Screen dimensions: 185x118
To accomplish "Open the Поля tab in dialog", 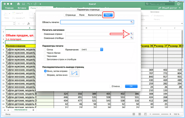I will (x=82, y=15).
